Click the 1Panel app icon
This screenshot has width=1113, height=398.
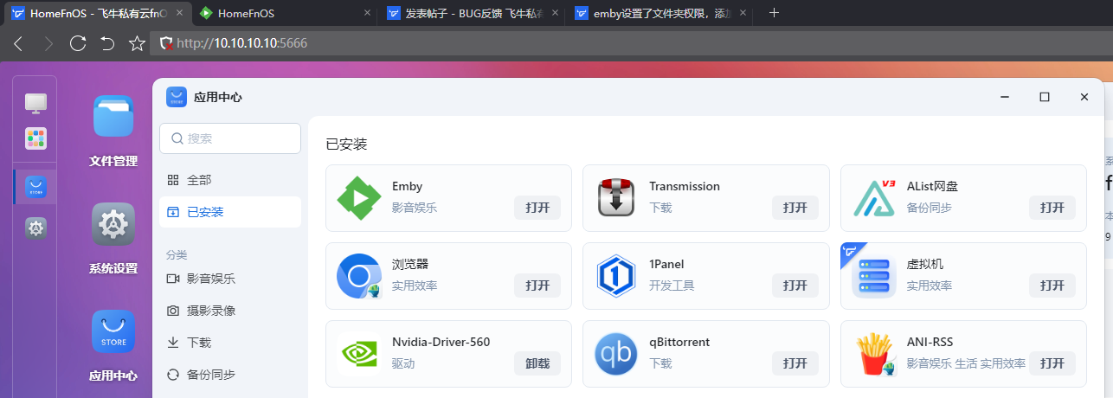point(615,276)
